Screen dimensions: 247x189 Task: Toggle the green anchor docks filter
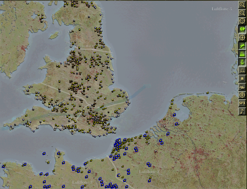(242, 62)
